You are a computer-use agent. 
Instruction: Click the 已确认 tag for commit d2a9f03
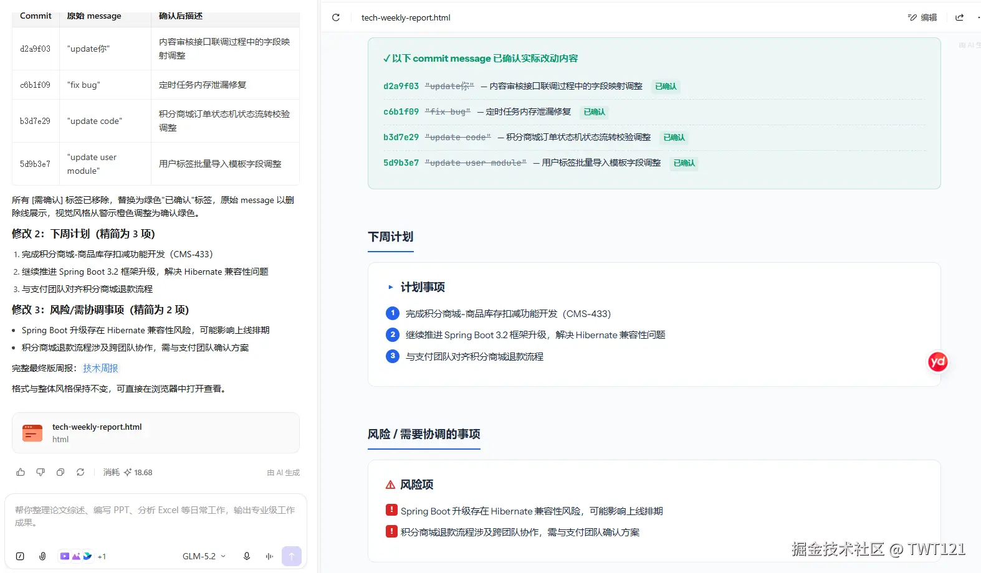click(666, 87)
